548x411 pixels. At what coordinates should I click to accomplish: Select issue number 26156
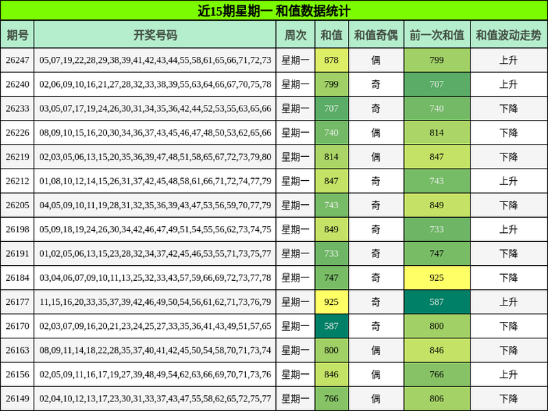click(17, 374)
